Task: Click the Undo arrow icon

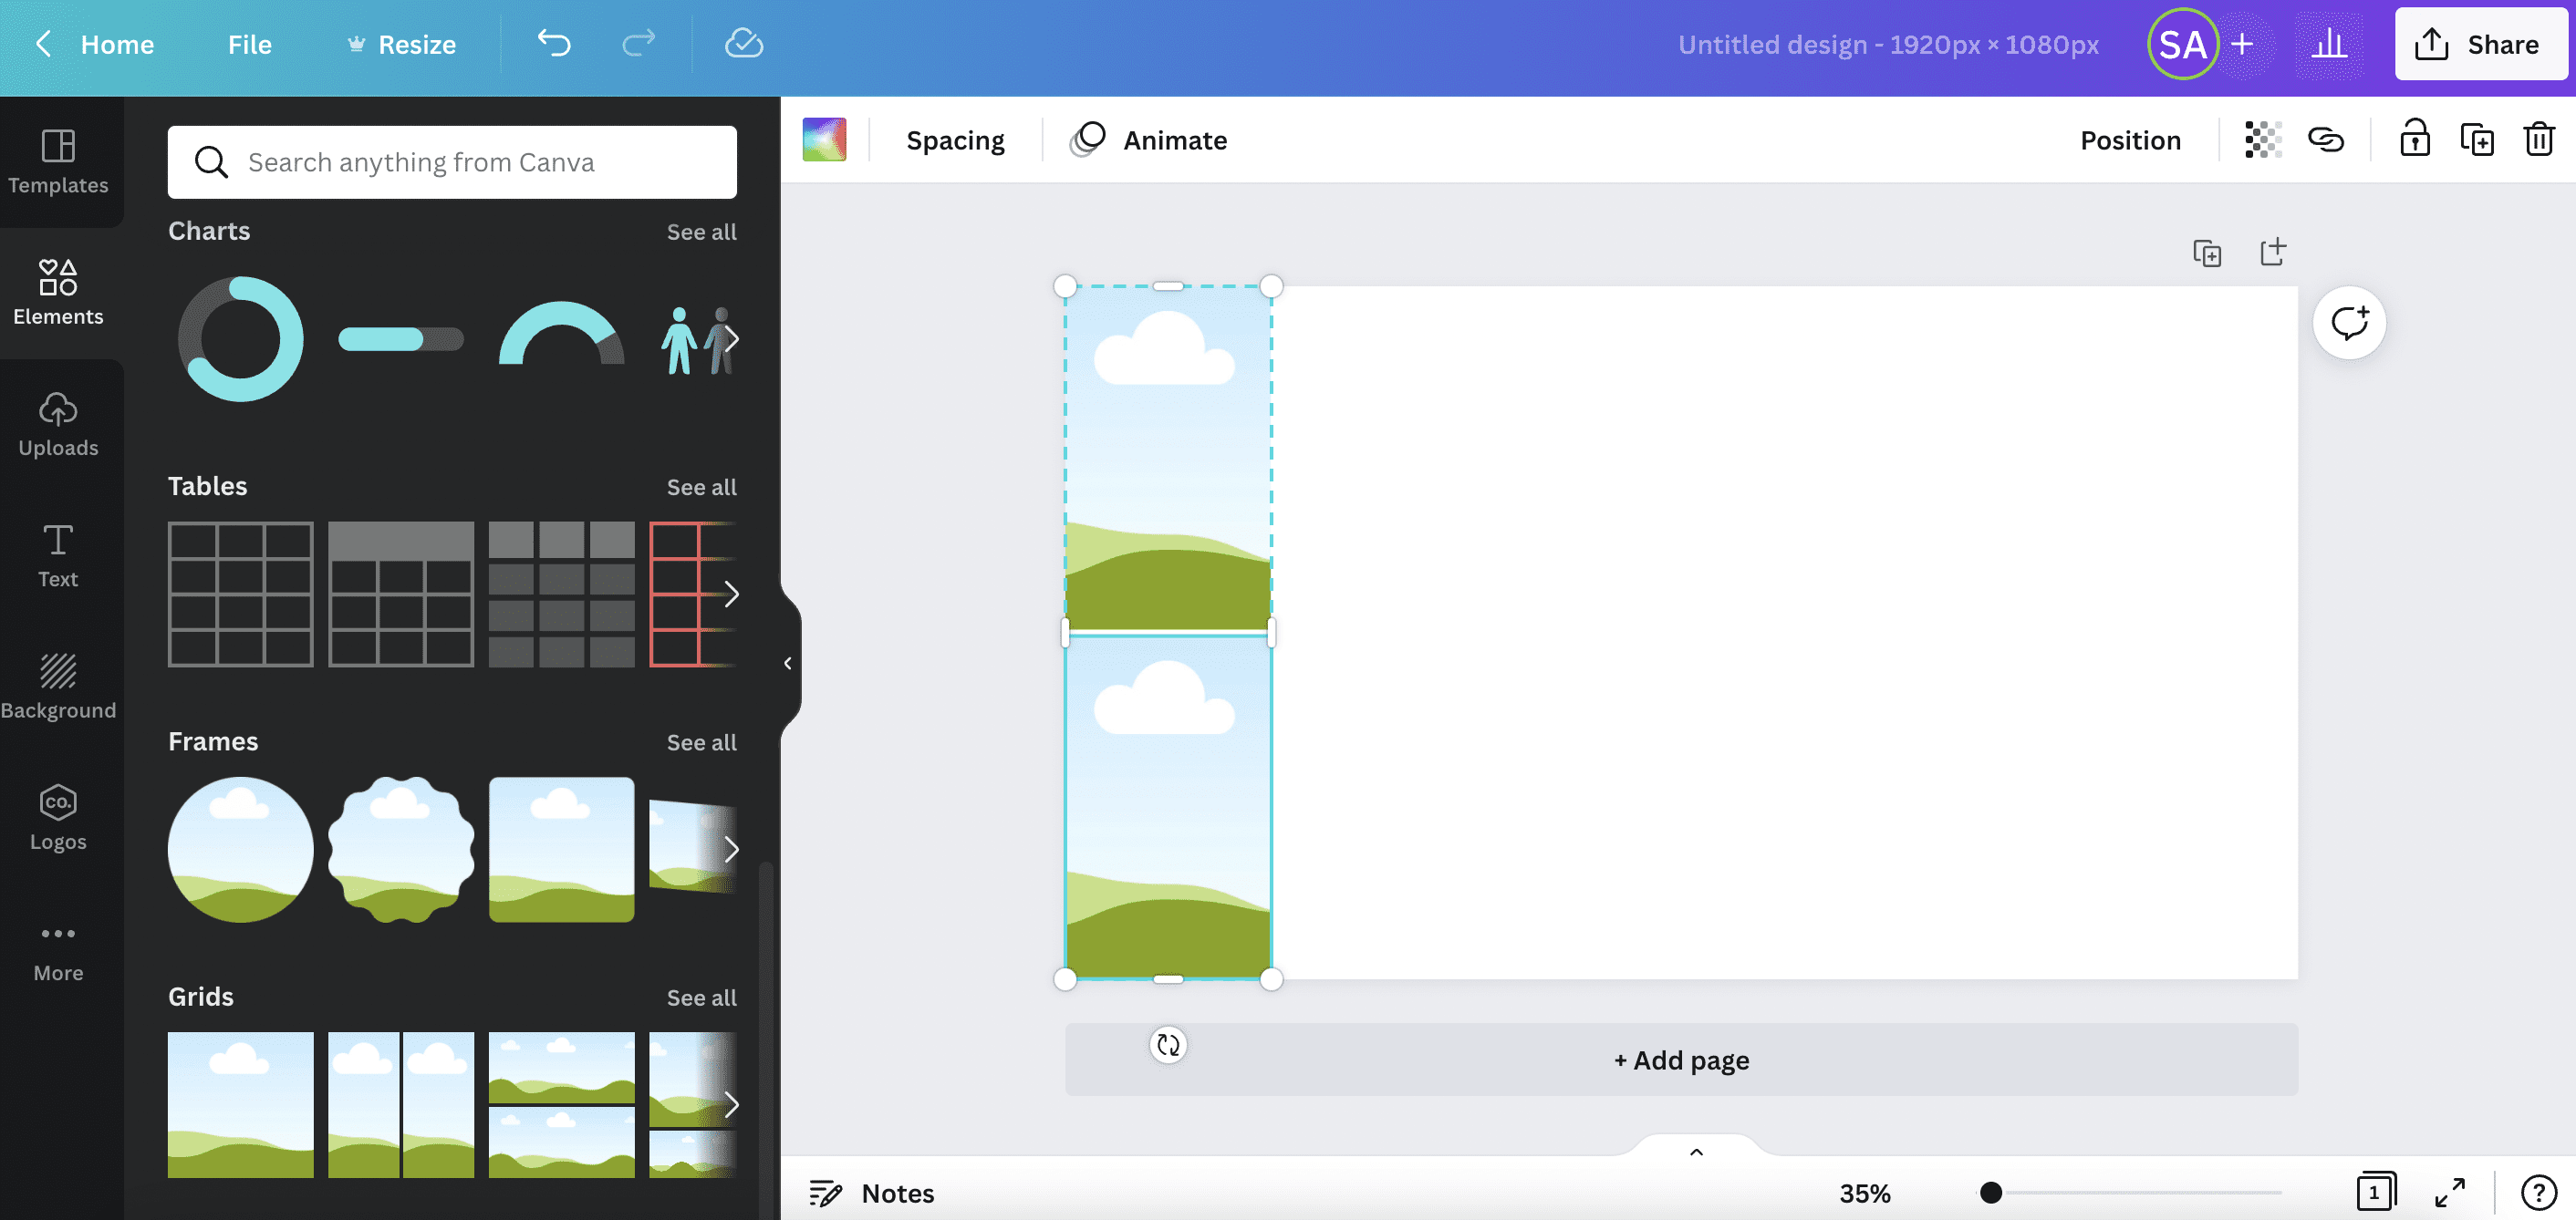Action: (553, 44)
